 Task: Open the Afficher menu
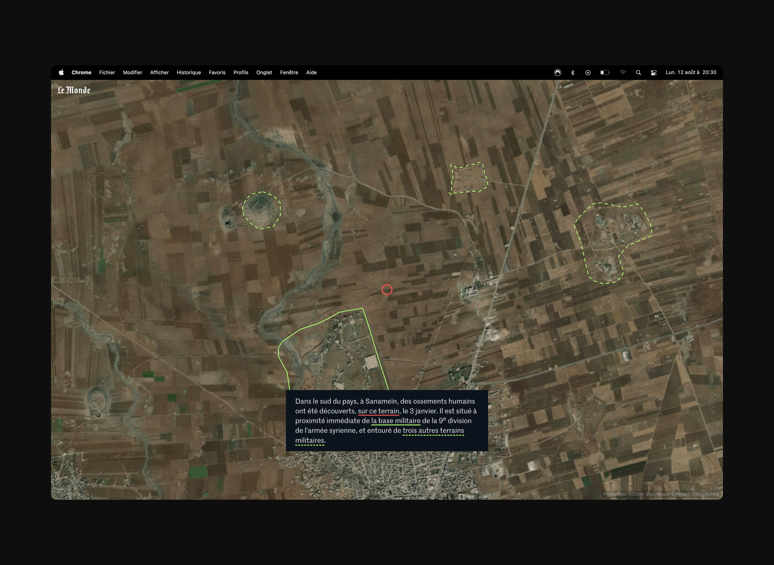159,73
